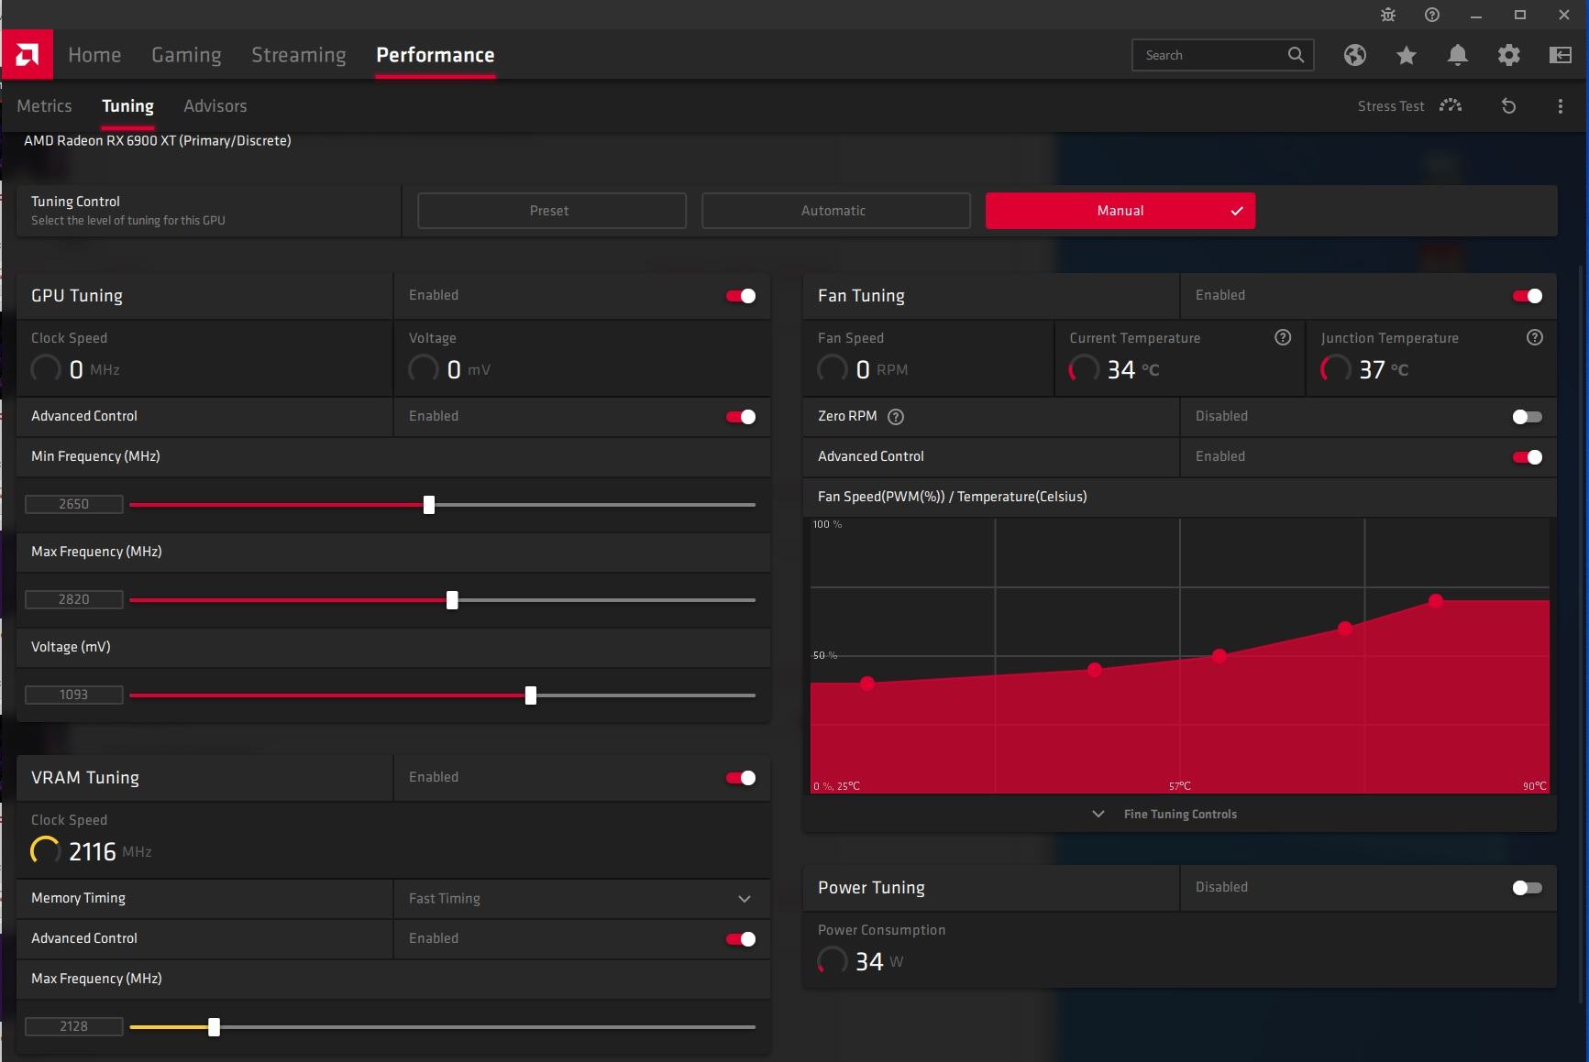Click Junction Temperature help icon

[x=1535, y=337]
